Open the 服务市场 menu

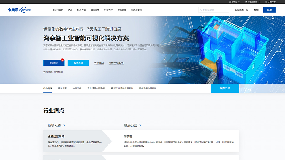[95, 10]
